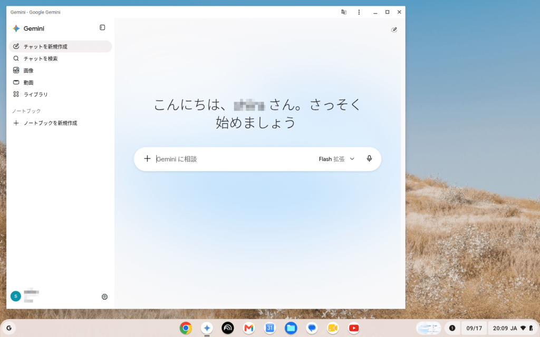Screen dimensions: 540x337
Task: Click the ノートブック section heading
Action: coord(26,111)
